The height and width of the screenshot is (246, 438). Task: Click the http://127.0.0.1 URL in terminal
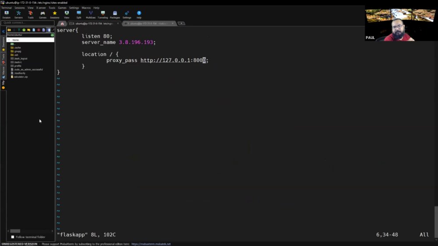[x=165, y=60]
